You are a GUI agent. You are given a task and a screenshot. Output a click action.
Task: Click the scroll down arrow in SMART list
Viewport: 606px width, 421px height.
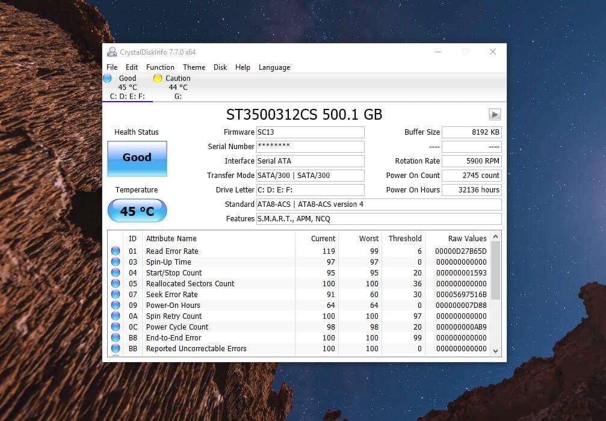coord(496,351)
